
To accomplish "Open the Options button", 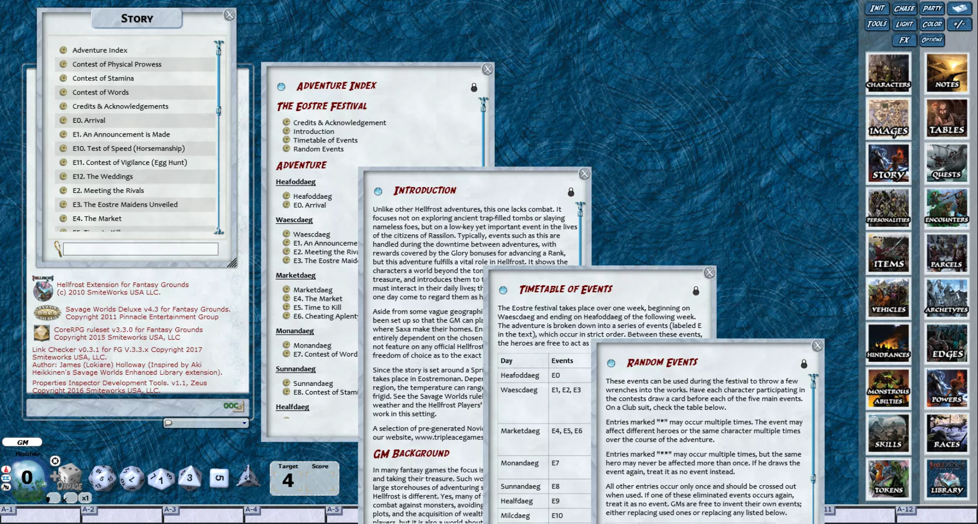I will tap(932, 40).
